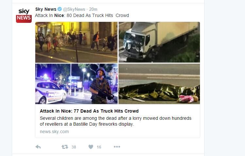Image resolution: width=245 pixels, height=156 pixels.
Task: Retweet the Sky News tweet
Action: [65, 147]
